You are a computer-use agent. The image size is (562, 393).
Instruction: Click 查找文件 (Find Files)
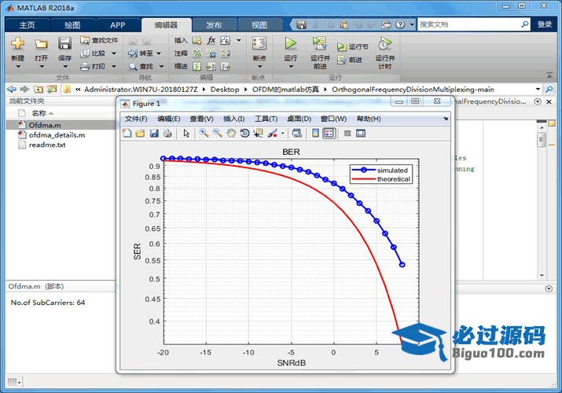click(x=99, y=40)
